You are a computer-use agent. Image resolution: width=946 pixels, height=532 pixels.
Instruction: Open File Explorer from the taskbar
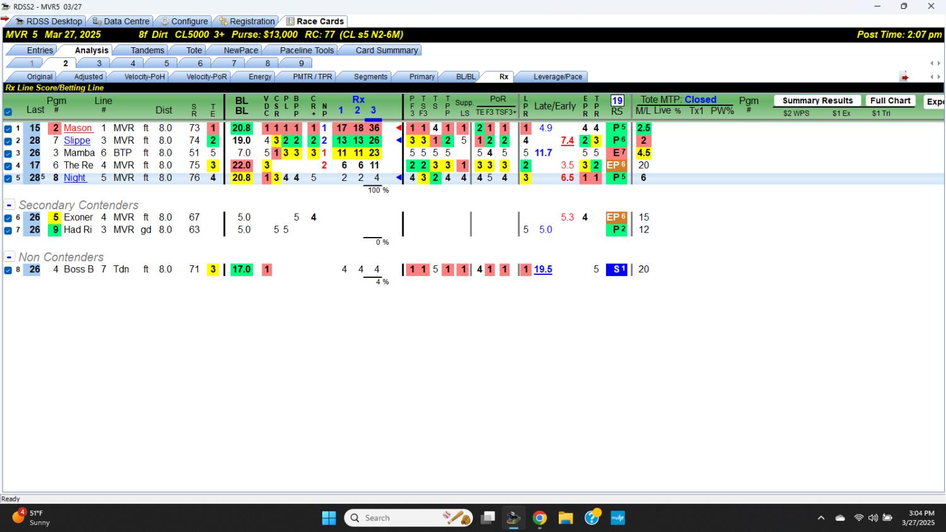click(x=566, y=518)
